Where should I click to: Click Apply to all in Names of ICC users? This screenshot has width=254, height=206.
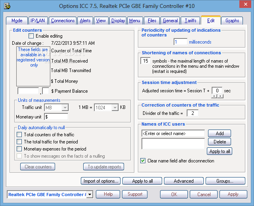click(x=220, y=151)
